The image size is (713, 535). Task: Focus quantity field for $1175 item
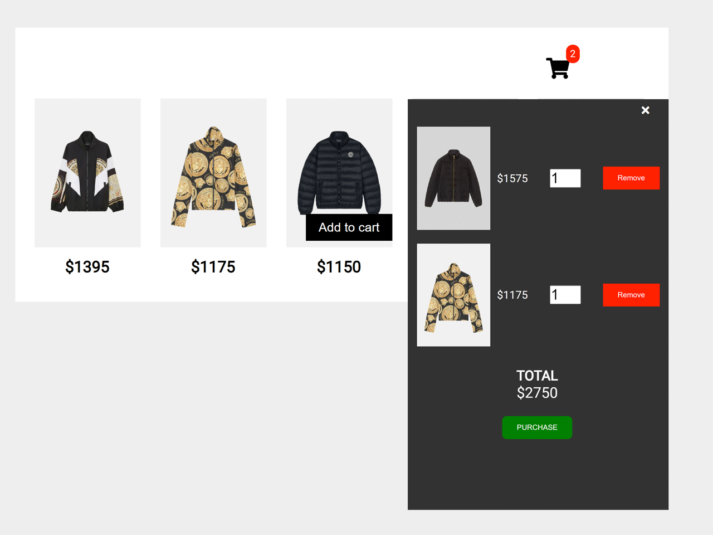565,295
